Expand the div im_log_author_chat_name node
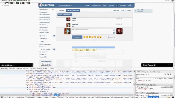 [31, 93]
